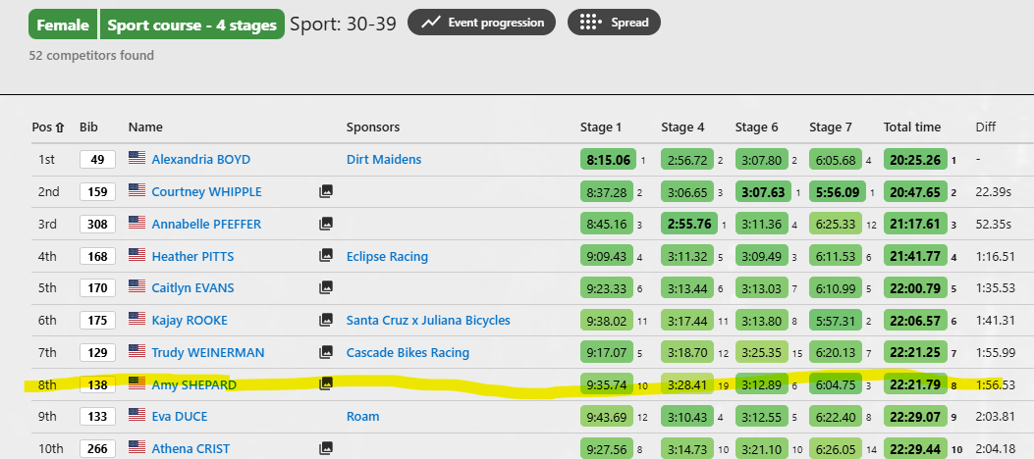This screenshot has height=459, width=1034.
Task: Click bib number 49 box
Action: pos(97,159)
